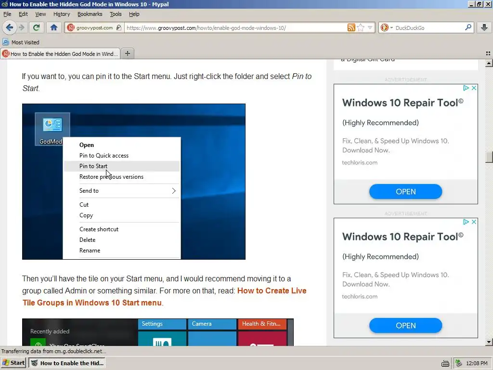Click the tab groups icon at right of tab bar
Image resolution: width=493 pixels, height=370 pixels.
click(488, 53)
